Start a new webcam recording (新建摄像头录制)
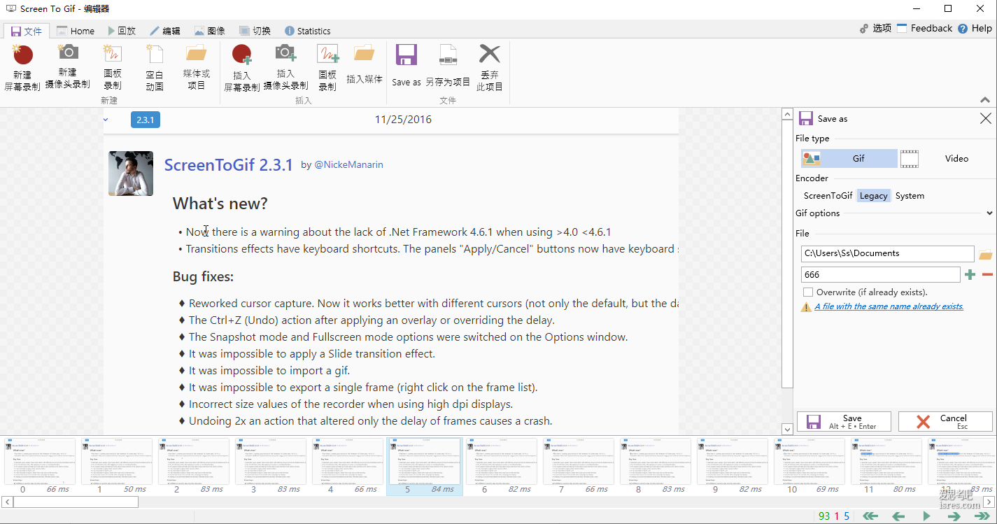The image size is (997, 524). [x=68, y=67]
